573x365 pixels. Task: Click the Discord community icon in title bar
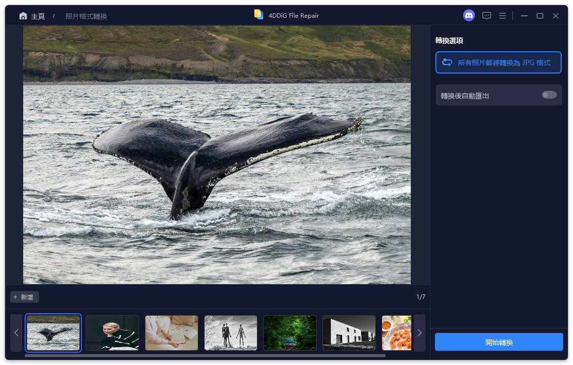[468, 15]
